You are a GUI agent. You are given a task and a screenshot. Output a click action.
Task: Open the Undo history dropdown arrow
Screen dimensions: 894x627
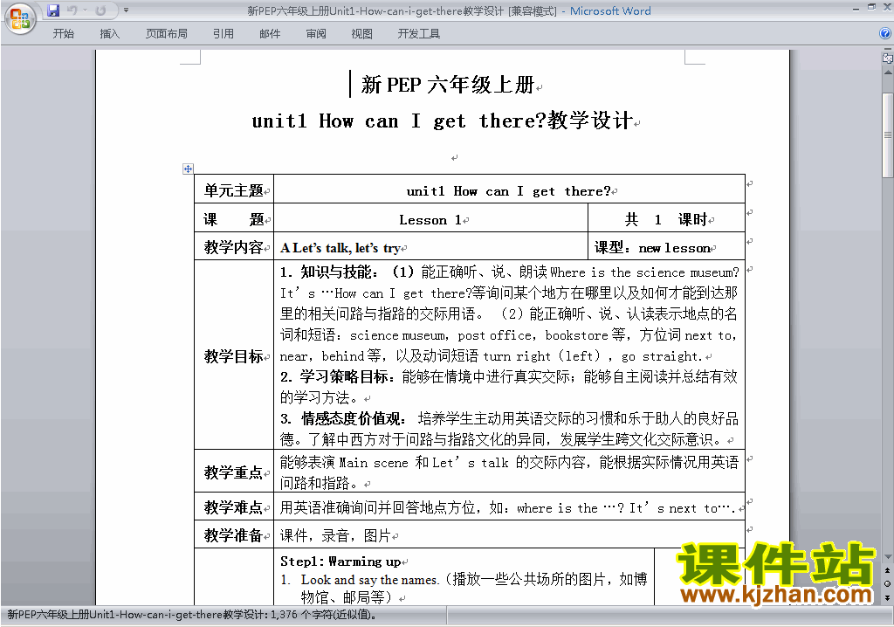(86, 10)
